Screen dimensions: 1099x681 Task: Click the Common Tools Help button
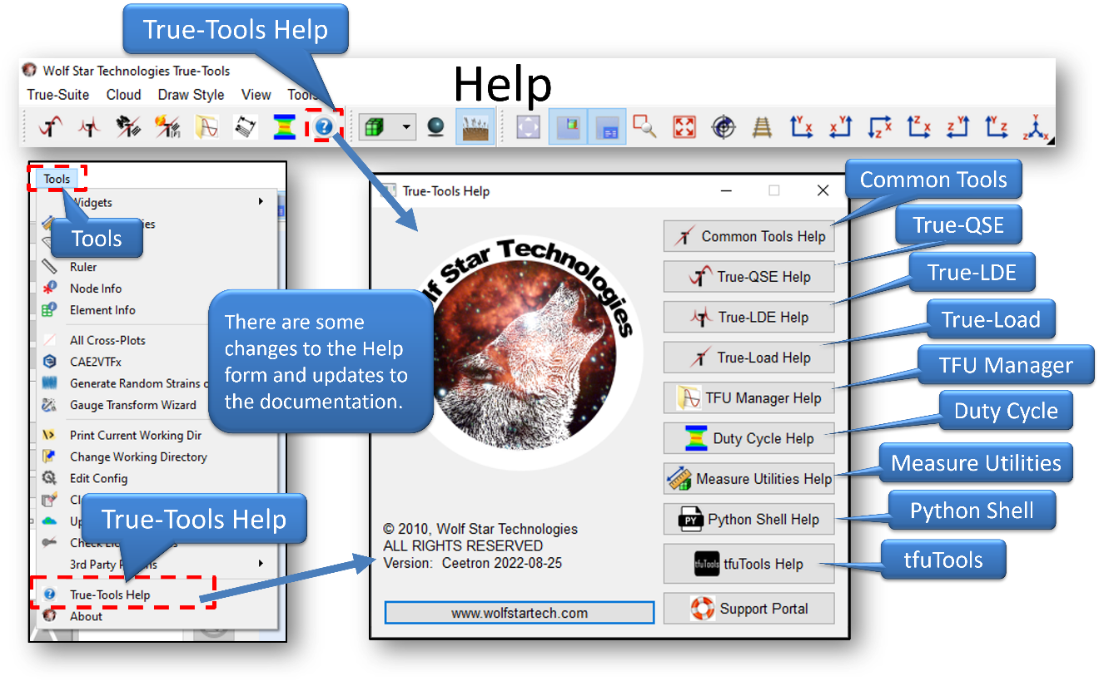point(748,236)
